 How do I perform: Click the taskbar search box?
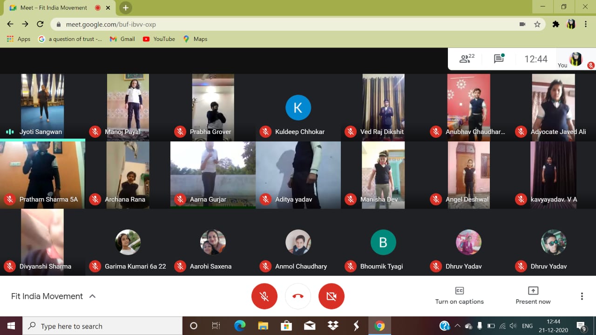click(x=102, y=326)
